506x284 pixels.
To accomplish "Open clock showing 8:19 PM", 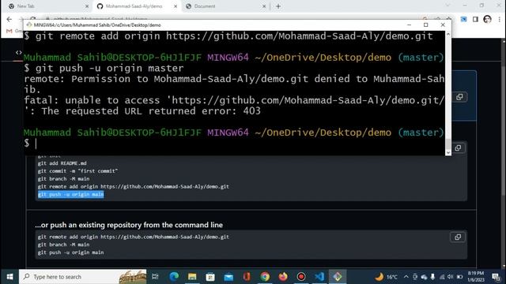I will [476, 277].
